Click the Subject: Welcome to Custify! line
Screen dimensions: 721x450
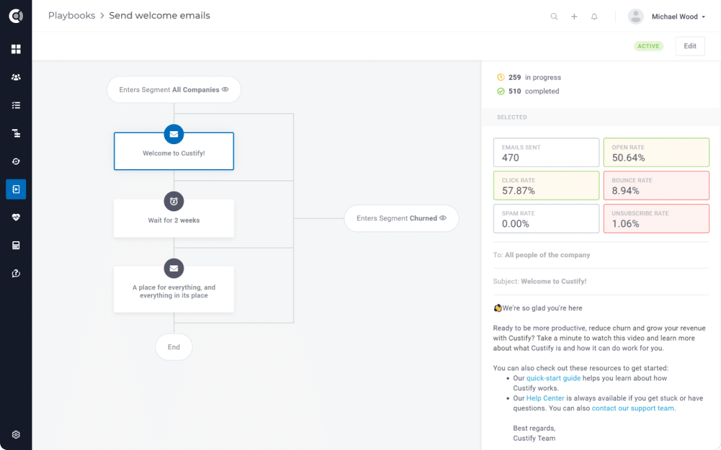(540, 282)
